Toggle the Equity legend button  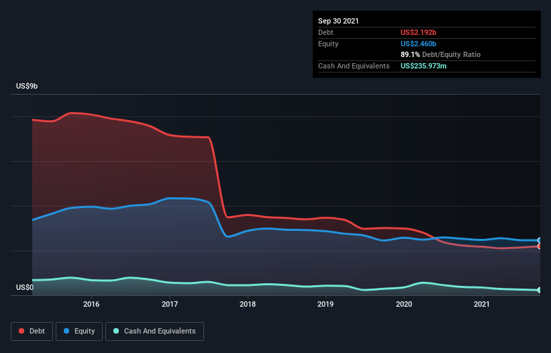tap(79, 332)
